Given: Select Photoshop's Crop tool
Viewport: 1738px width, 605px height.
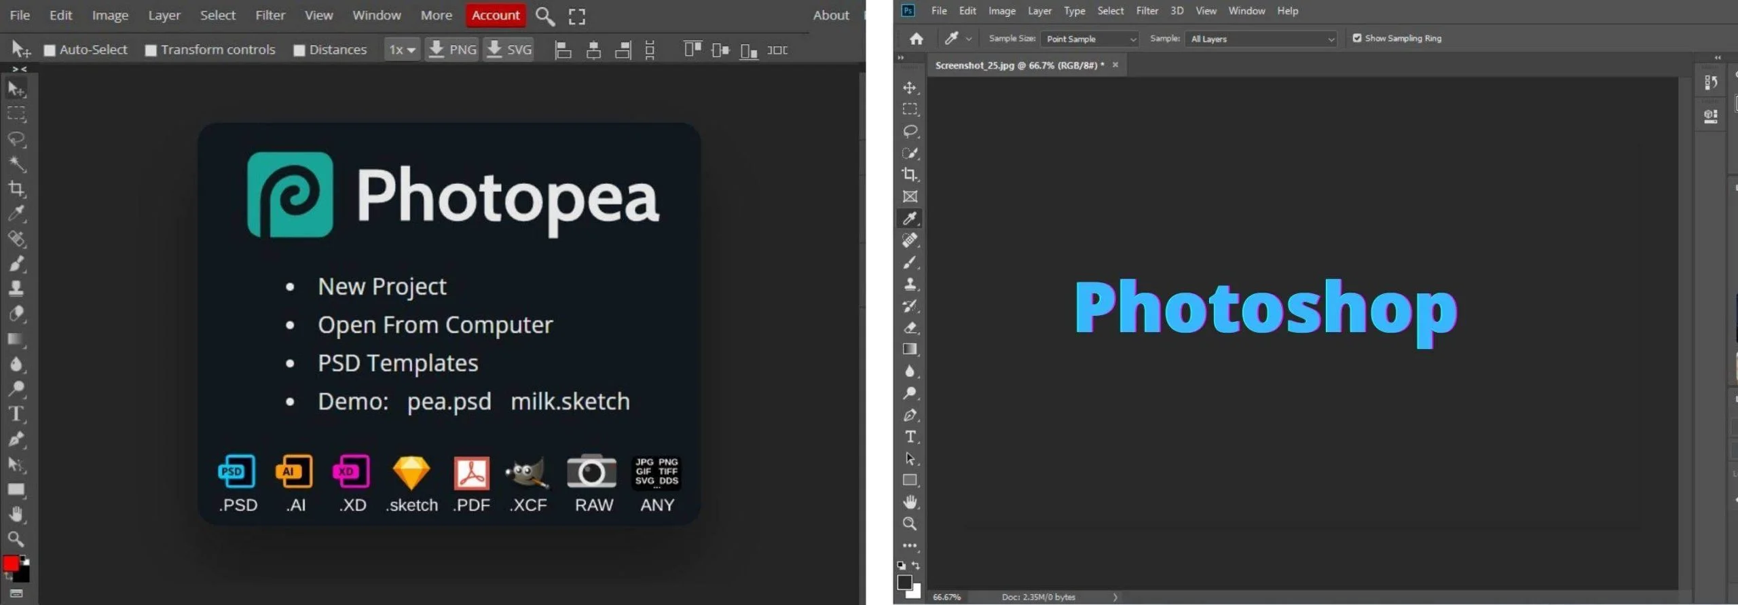Looking at the screenshot, I should point(910,175).
